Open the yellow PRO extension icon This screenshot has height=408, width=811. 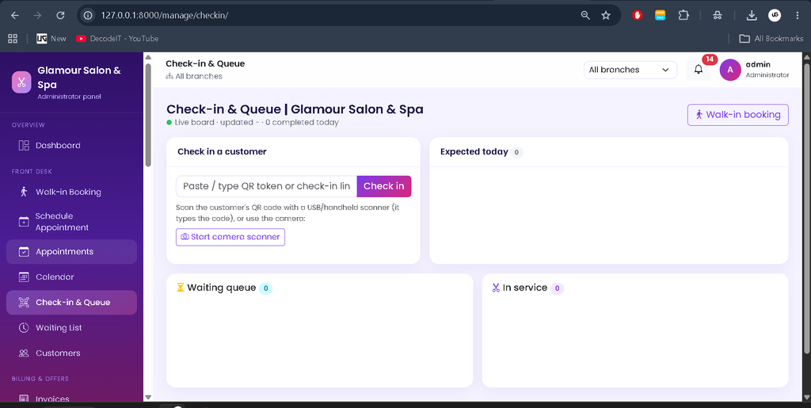tap(660, 16)
